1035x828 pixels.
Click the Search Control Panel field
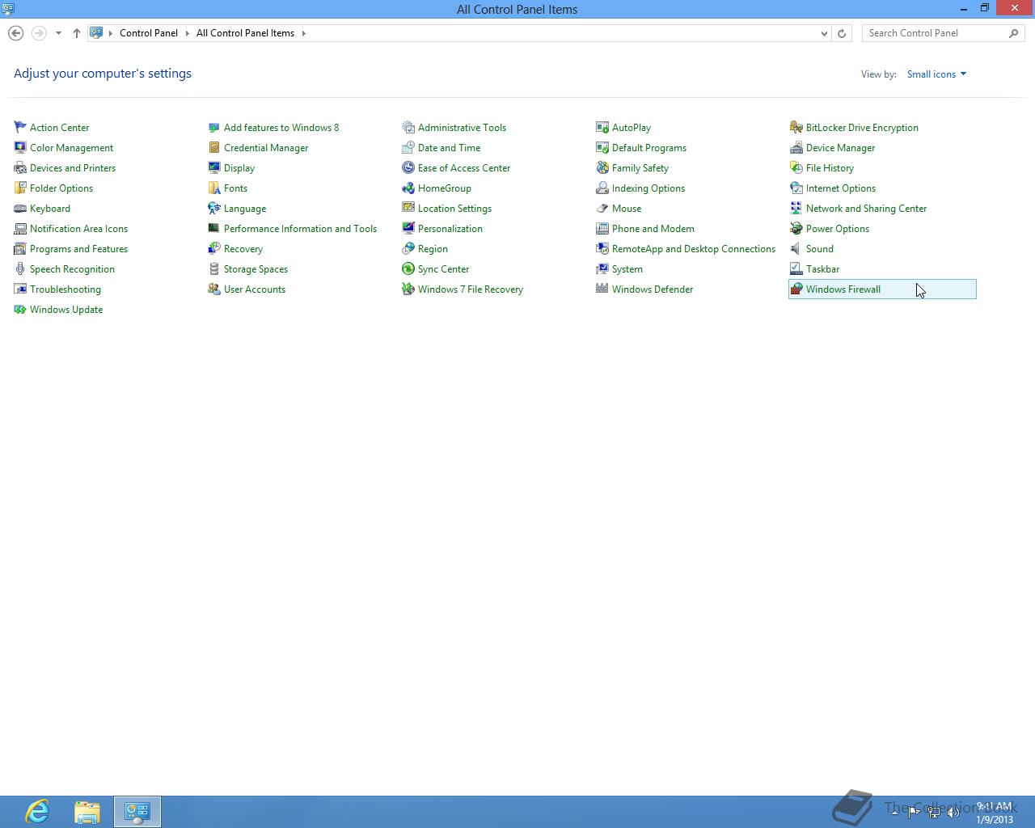936,33
